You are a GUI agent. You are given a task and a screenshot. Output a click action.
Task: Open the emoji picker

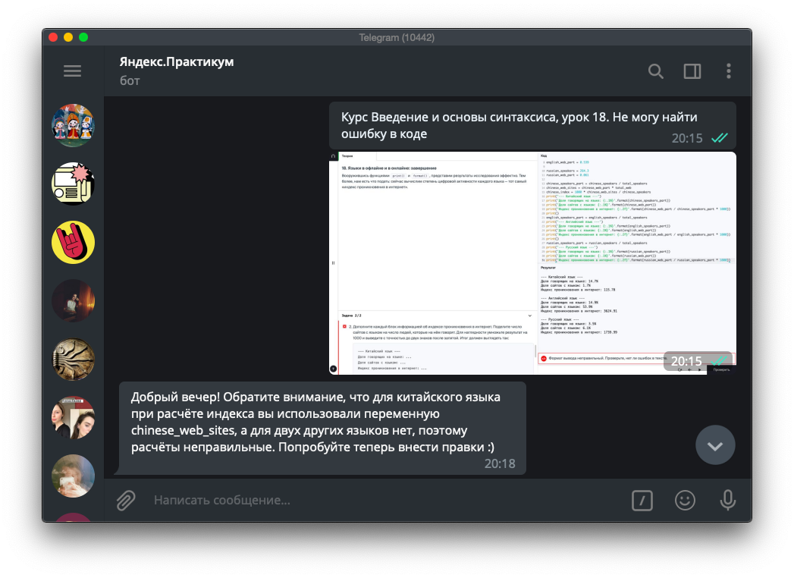point(685,501)
